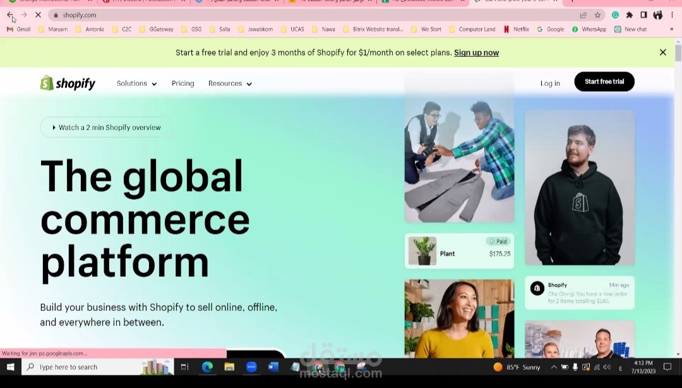682x388 pixels.
Task: Open the Windows Start menu
Action: [11, 367]
